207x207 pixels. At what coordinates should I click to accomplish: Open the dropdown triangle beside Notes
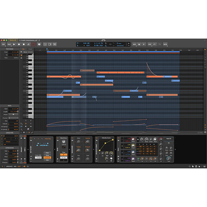(21, 52)
